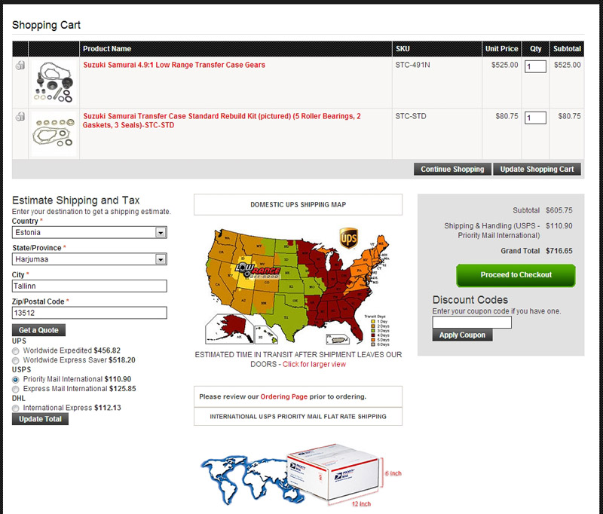Click the Update Shopping Cart button
603x514 pixels.
coord(537,169)
